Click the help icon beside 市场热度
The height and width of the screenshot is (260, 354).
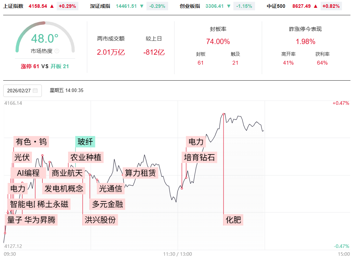click(57, 51)
